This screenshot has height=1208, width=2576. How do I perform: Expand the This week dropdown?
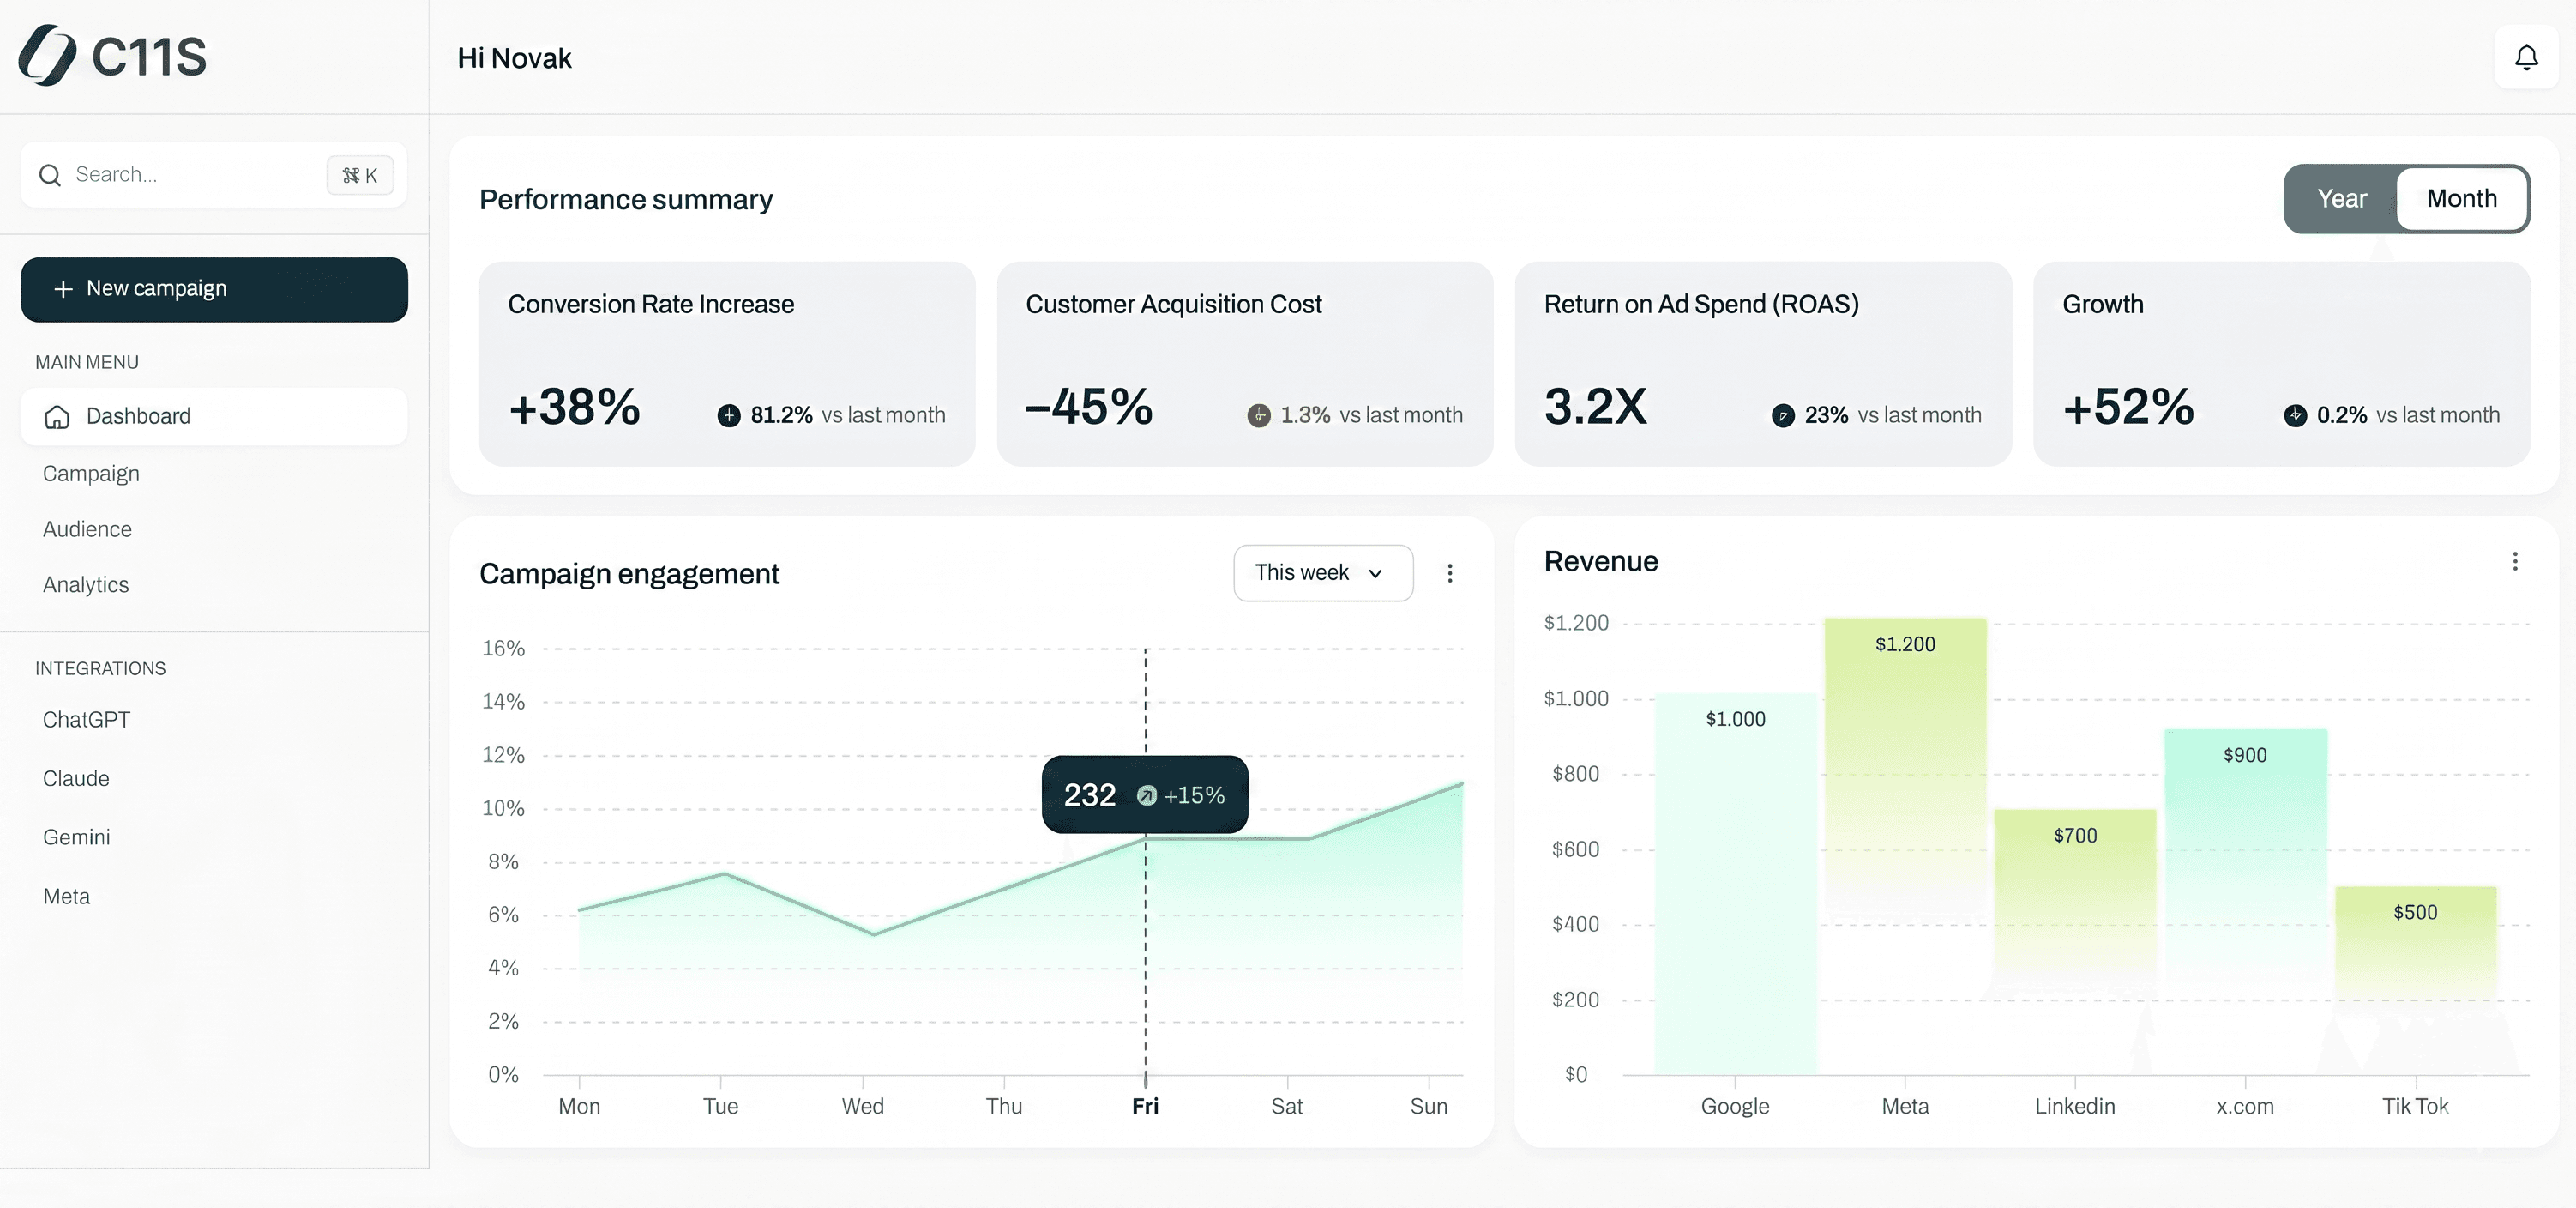(x=1322, y=573)
